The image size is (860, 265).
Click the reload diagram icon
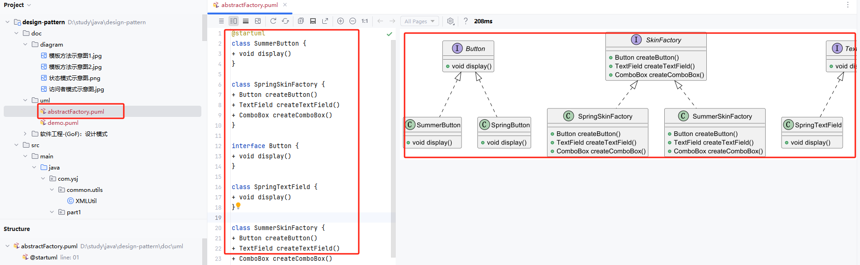pos(273,21)
